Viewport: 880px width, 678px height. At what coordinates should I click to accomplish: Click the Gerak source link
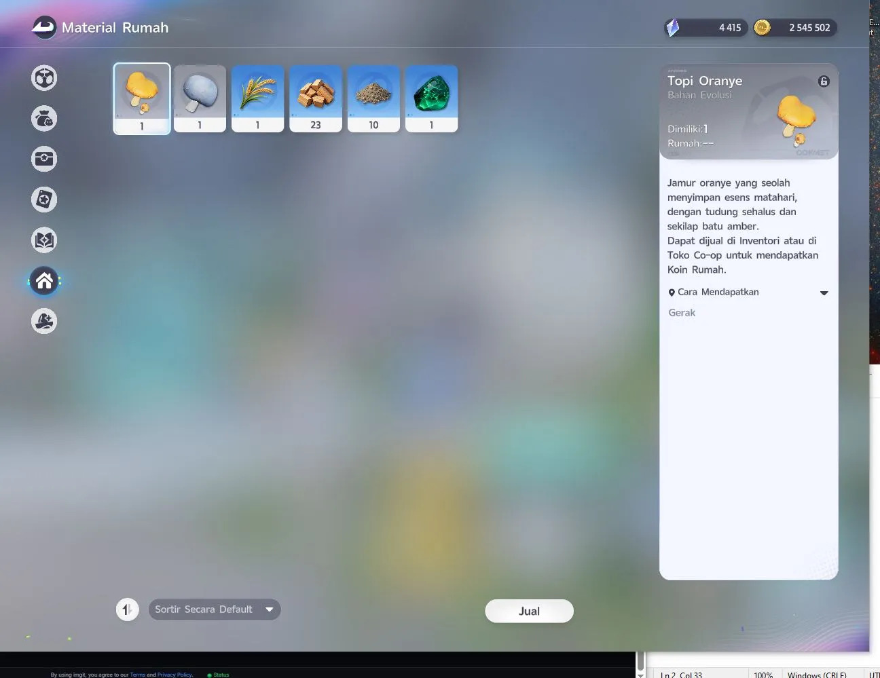coord(682,313)
